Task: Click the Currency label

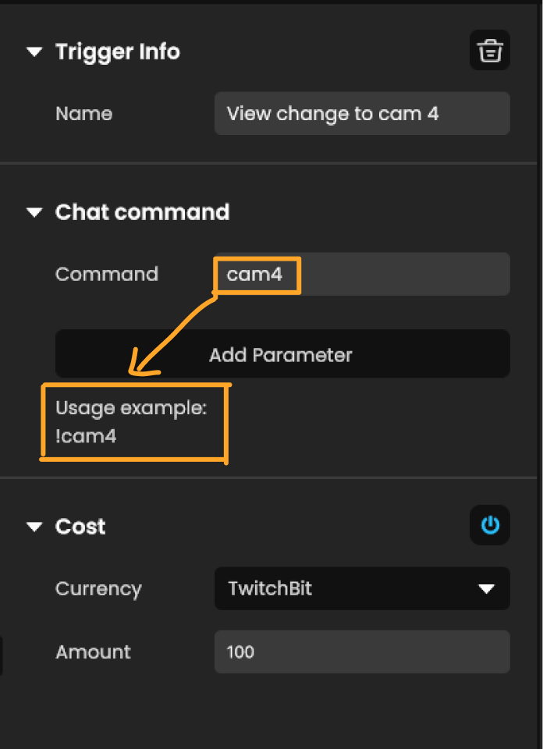Action: point(98,589)
